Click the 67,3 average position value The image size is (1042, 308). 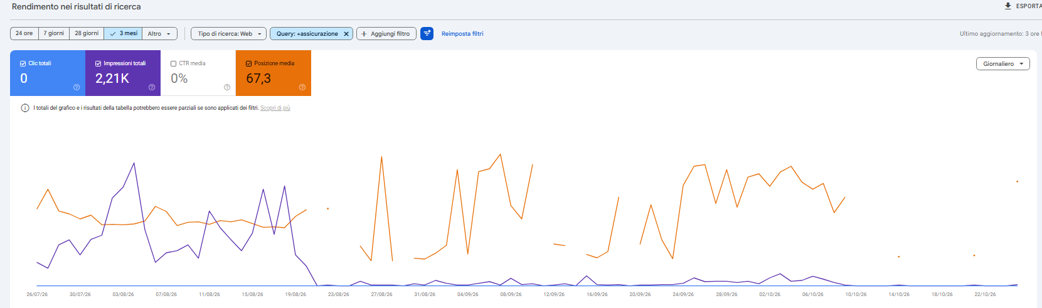pyautogui.click(x=258, y=78)
